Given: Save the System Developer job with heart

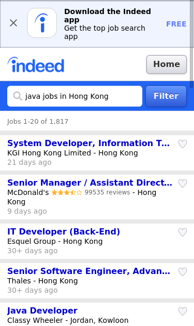Looking at the screenshot, I should point(183,144).
